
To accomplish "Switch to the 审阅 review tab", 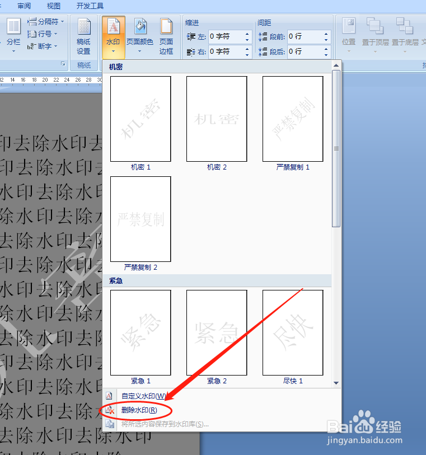I will (24, 6).
